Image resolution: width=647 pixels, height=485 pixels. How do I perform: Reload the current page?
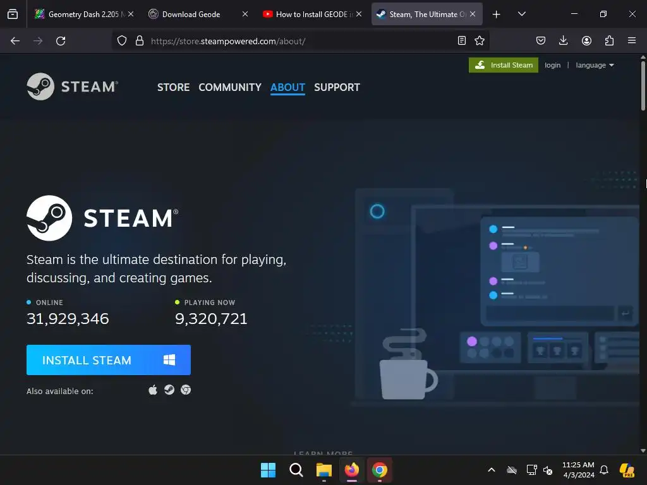tap(61, 41)
